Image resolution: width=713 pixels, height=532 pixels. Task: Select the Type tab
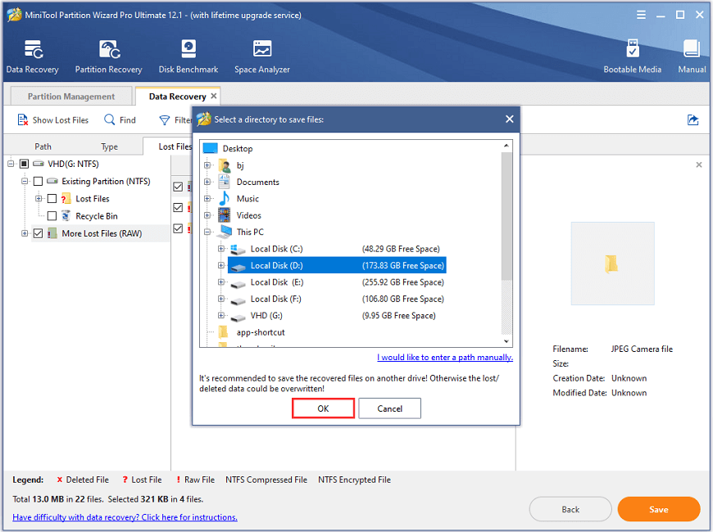pos(109,147)
